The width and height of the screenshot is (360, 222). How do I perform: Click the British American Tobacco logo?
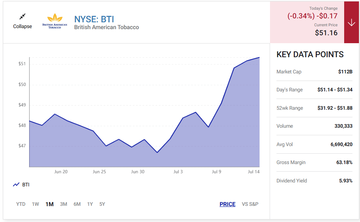click(55, 21)
